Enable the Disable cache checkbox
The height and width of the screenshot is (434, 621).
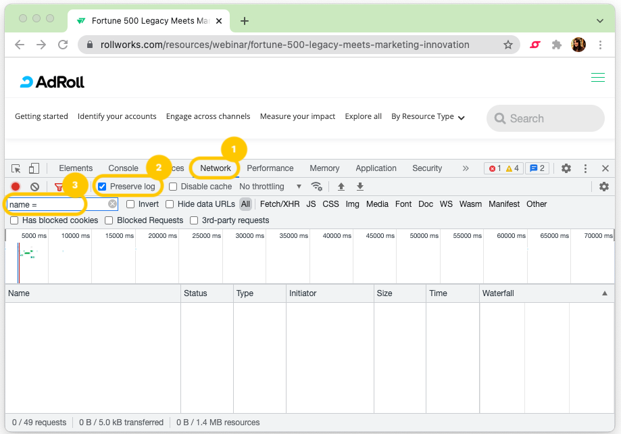pyautogui.click(x=174, y=187)
